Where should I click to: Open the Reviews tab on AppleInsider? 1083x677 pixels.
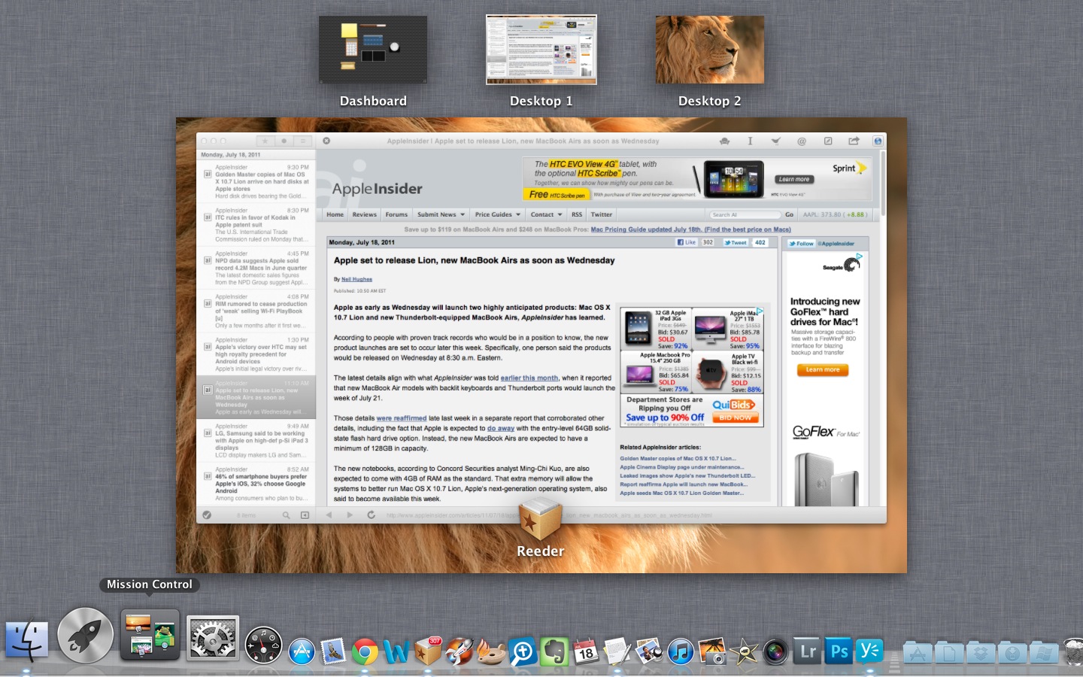tap(365, 214)
